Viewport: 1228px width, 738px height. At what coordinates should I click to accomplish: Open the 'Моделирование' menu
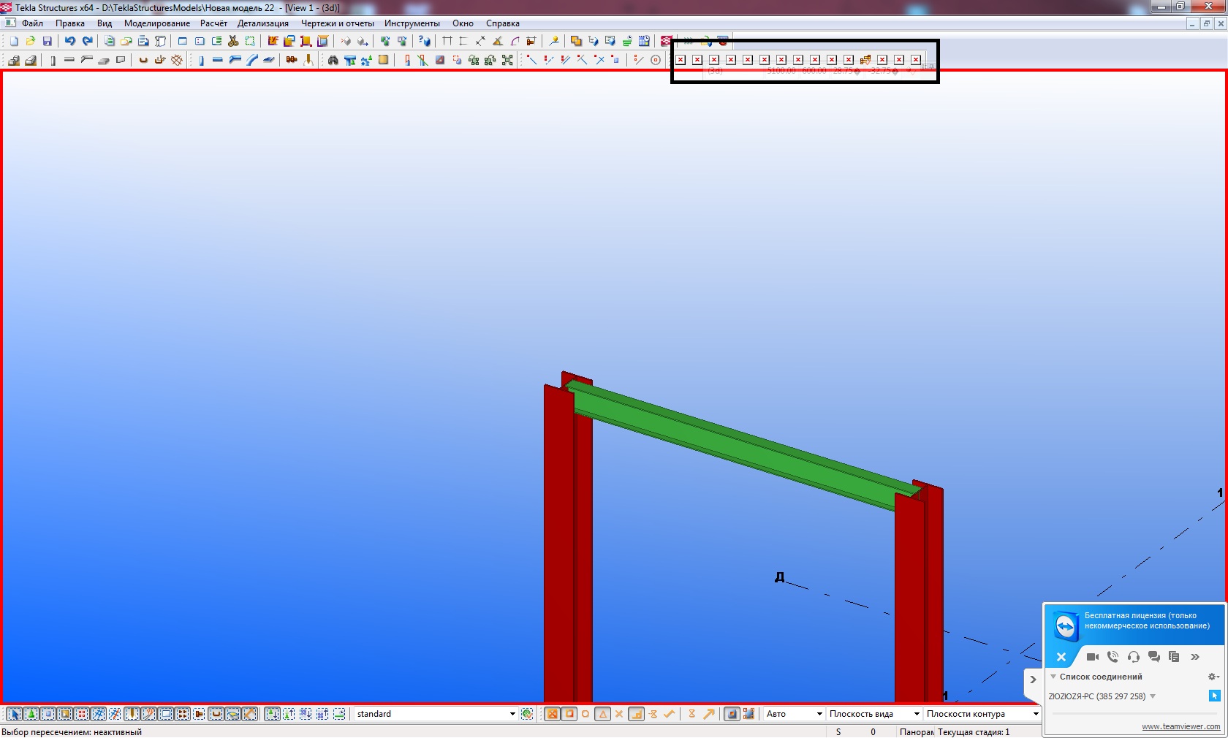tap(156, 23)
